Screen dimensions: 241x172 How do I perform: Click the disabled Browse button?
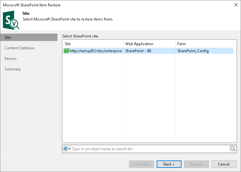point(197,164)
